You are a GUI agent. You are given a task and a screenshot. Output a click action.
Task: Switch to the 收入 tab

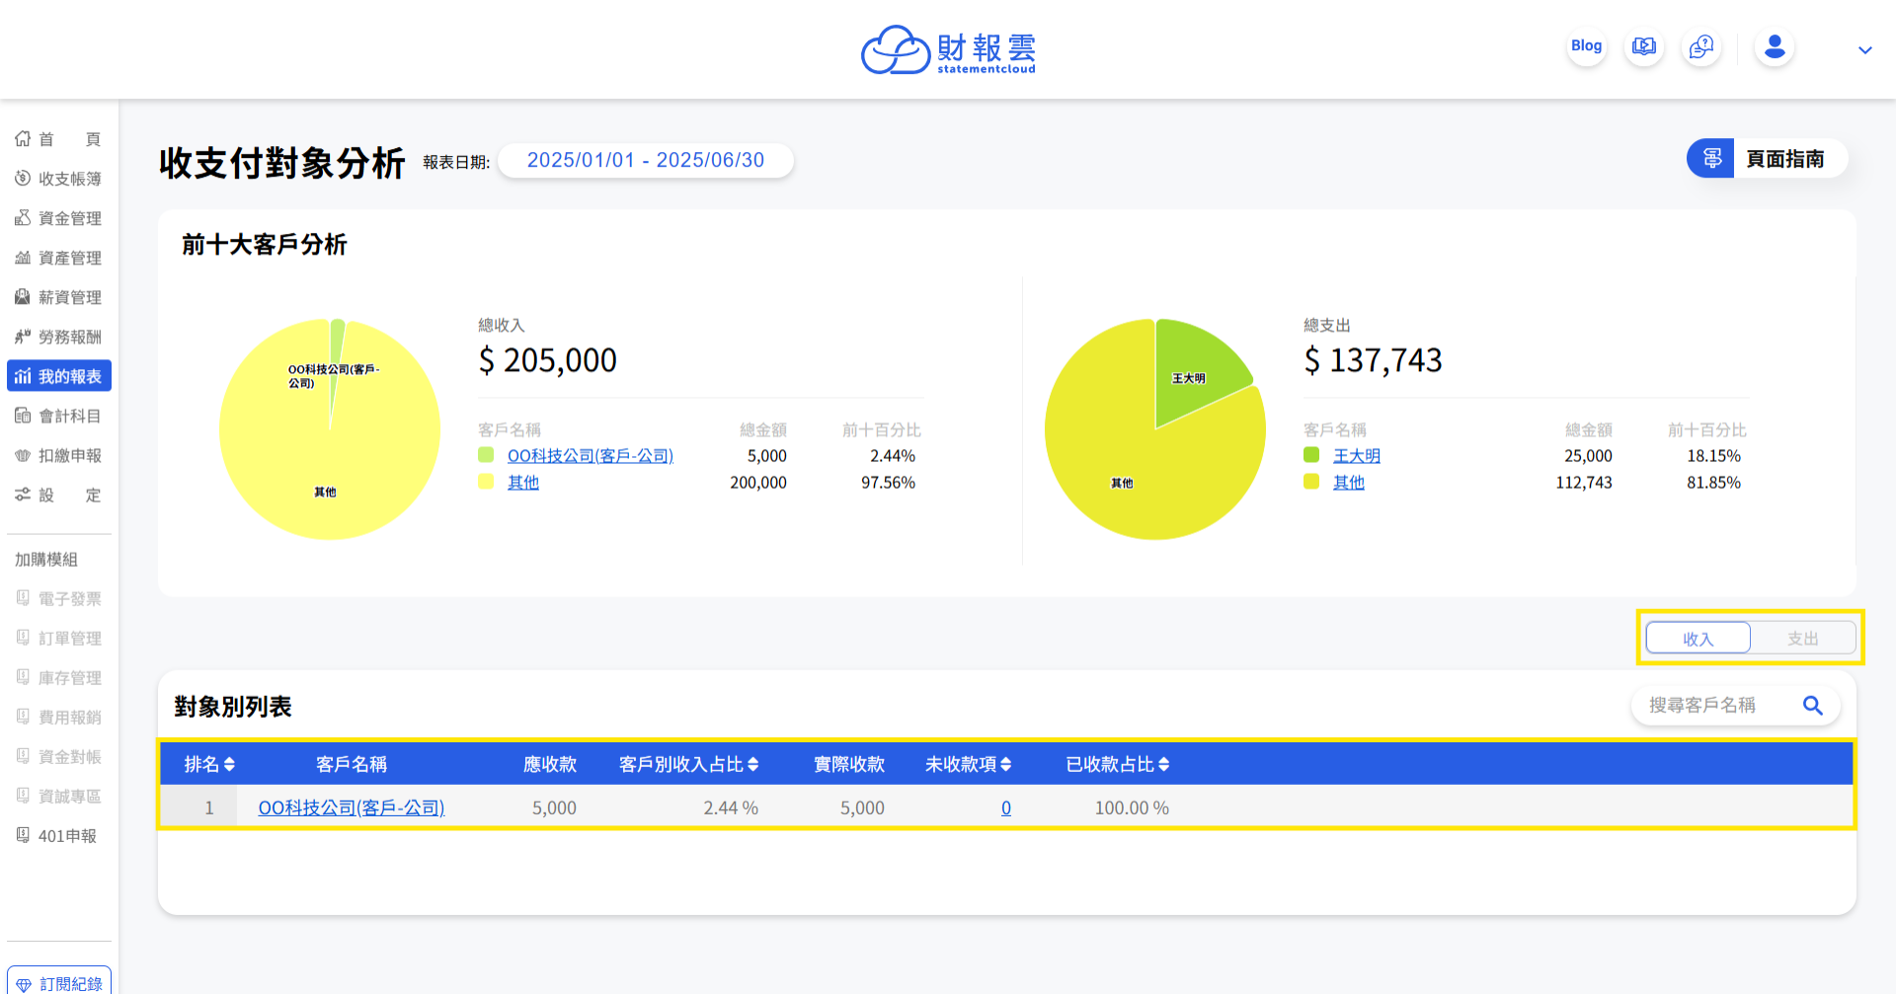(x=1698, y=639)
